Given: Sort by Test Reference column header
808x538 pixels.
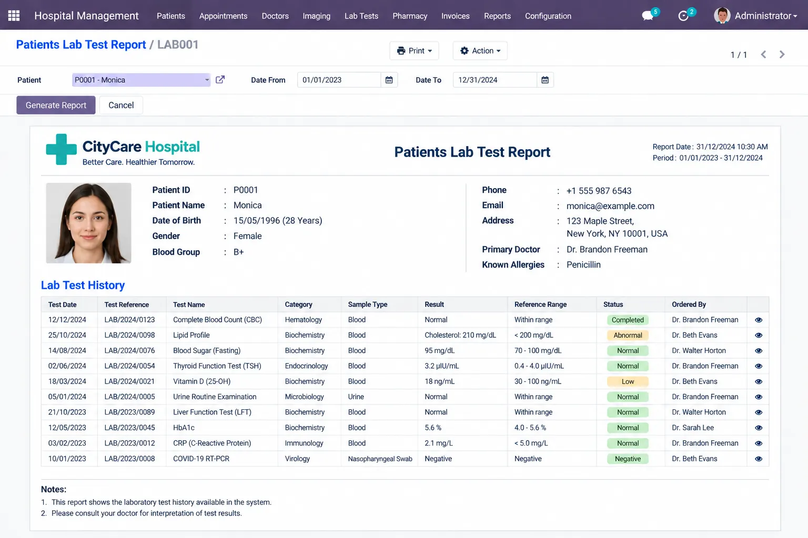Looking at the screenshot, I should pos(127,305).
